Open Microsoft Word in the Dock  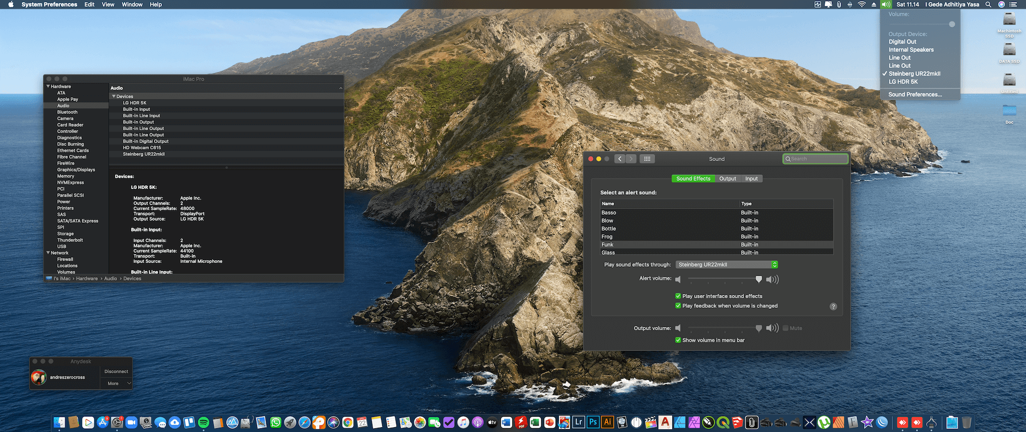click(x=507, y=422)
